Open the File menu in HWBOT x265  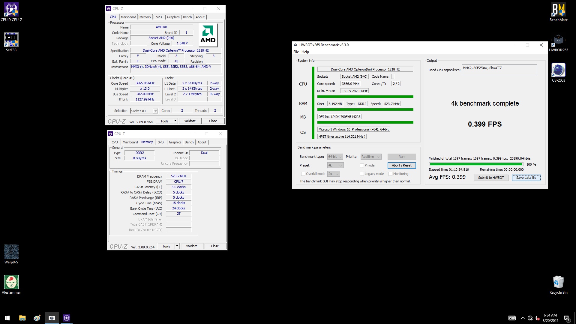click(x=296, y=52)
